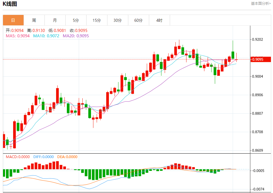Viewport: 273px width, 193px height.
Task: Click the 0.8708 price axis label
Action: click(257, 132)
